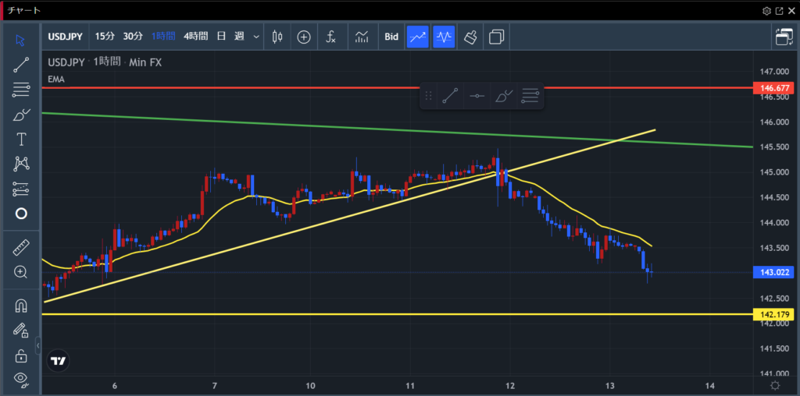Click the red 146.677 price label
The image size is (800, 396).
[774, 88]
